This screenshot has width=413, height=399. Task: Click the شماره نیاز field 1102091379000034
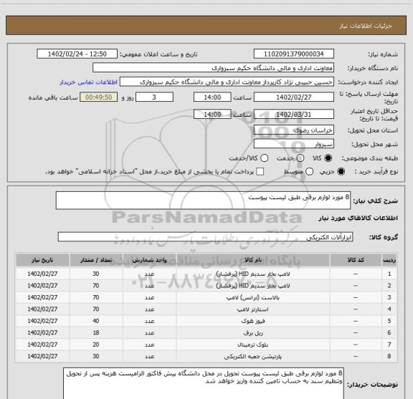click(x=294, y=54)
